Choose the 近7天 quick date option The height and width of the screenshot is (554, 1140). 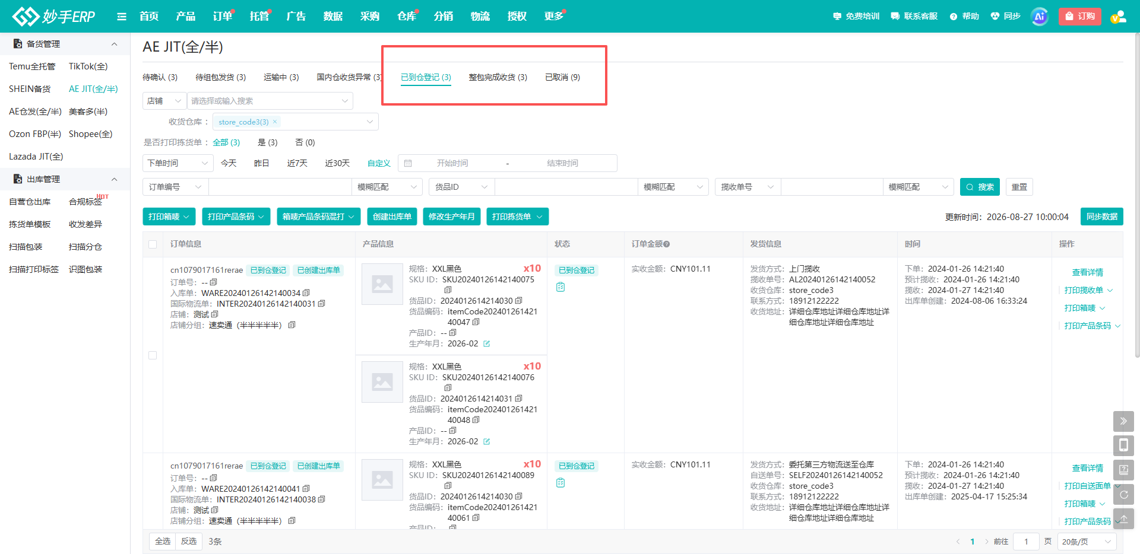(x=297, y=163)
